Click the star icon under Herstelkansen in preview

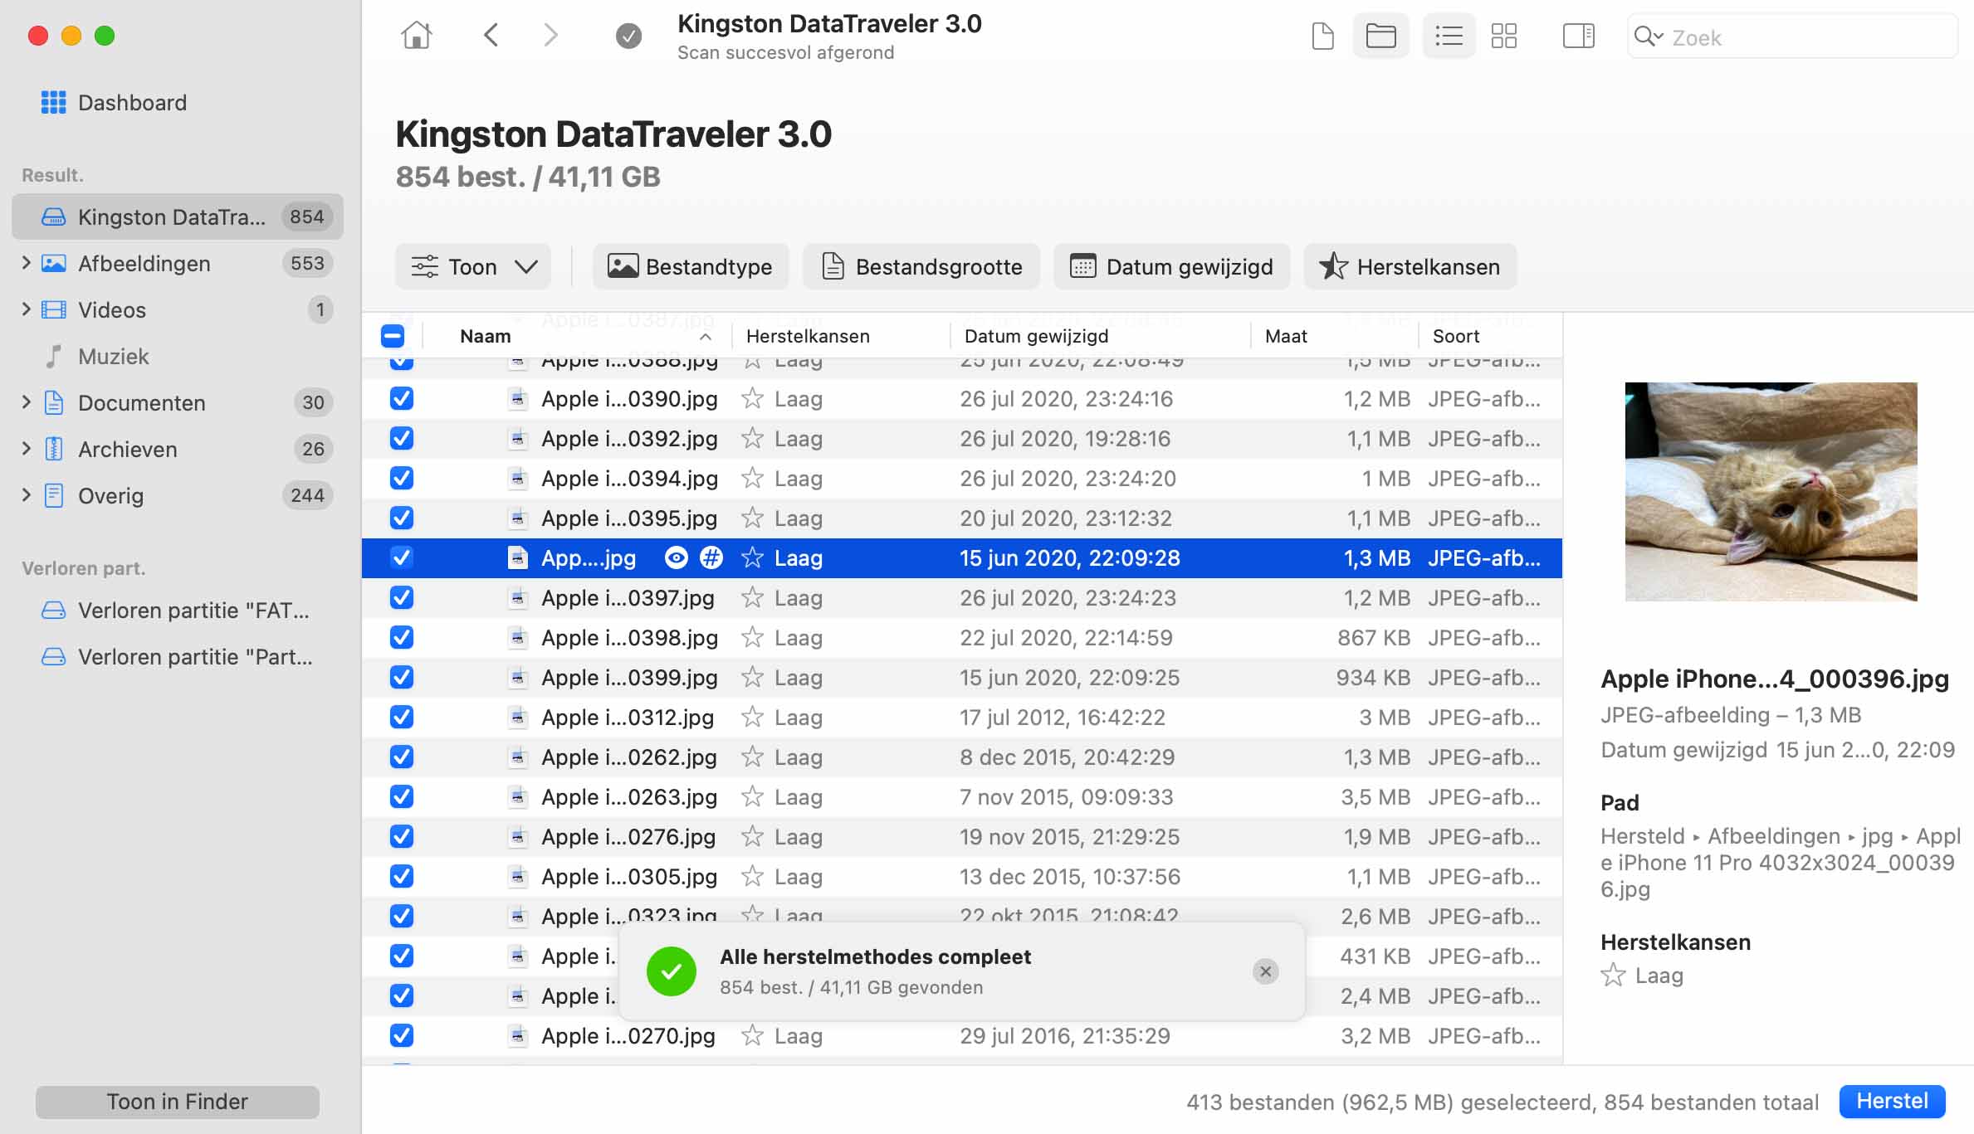1612,975
